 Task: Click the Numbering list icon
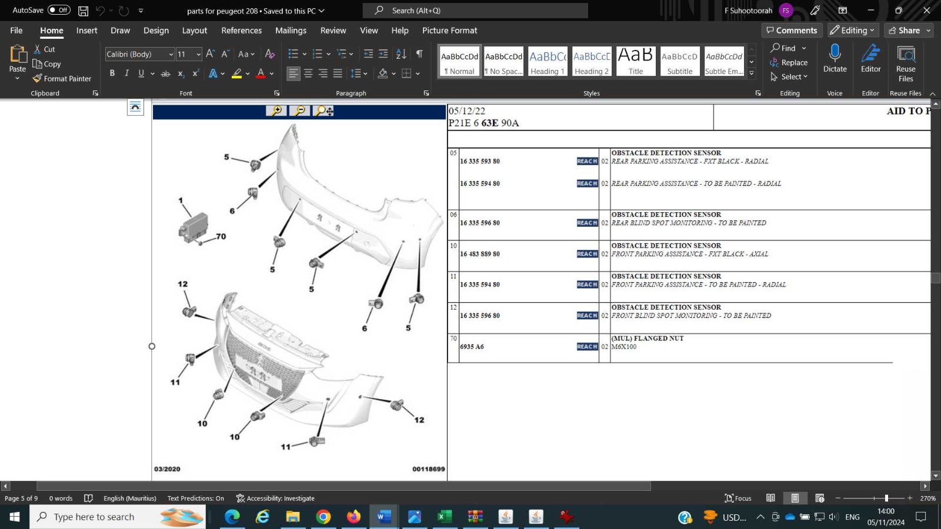coord(318,54)
